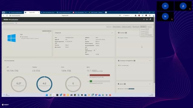Click the Завершить работу button
Viewport: 193px width, 108px height.
[127, 27]
